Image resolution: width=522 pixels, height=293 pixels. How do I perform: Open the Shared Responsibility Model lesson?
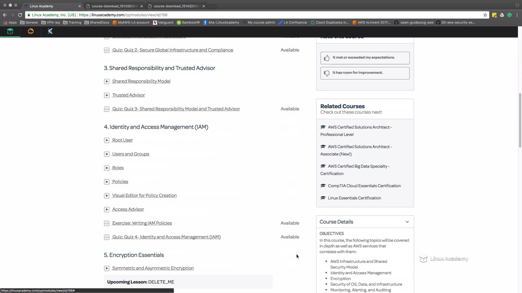pos(141,81)
